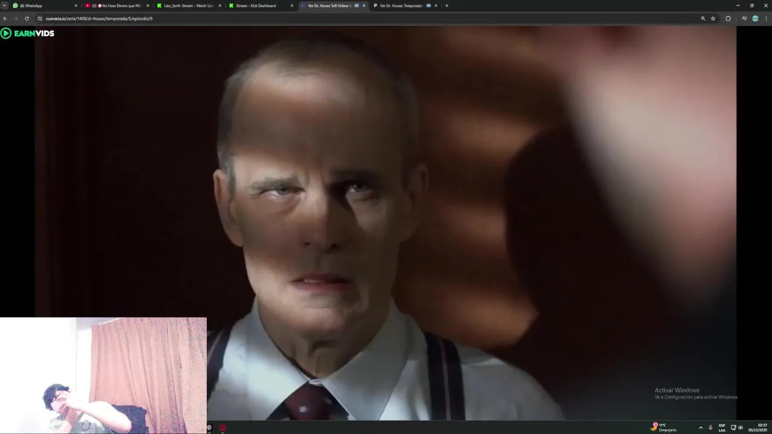Open the media controls icon
Image resolution: width=772 pixels, height=434 pixels.
744,19
